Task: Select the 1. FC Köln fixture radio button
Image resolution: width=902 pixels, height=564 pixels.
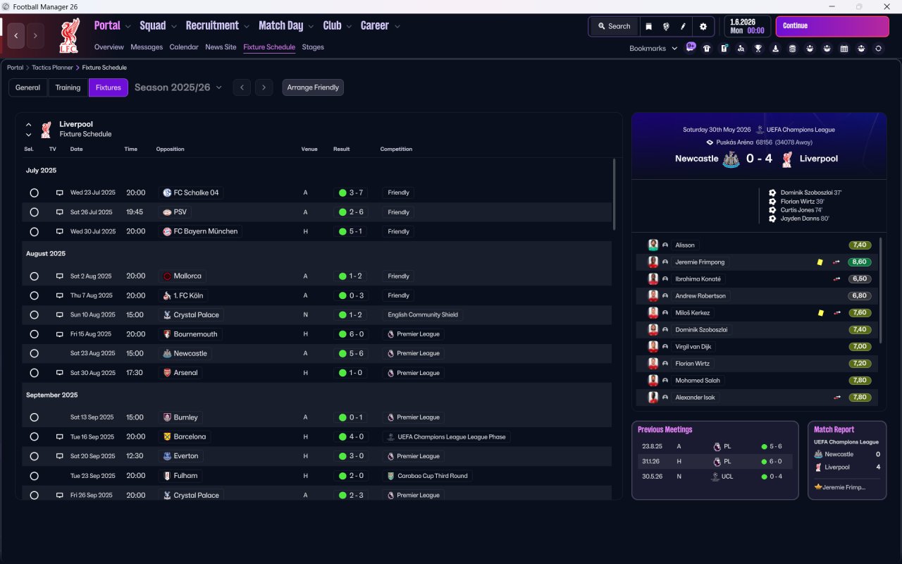Action: click(x=34, y=295)
